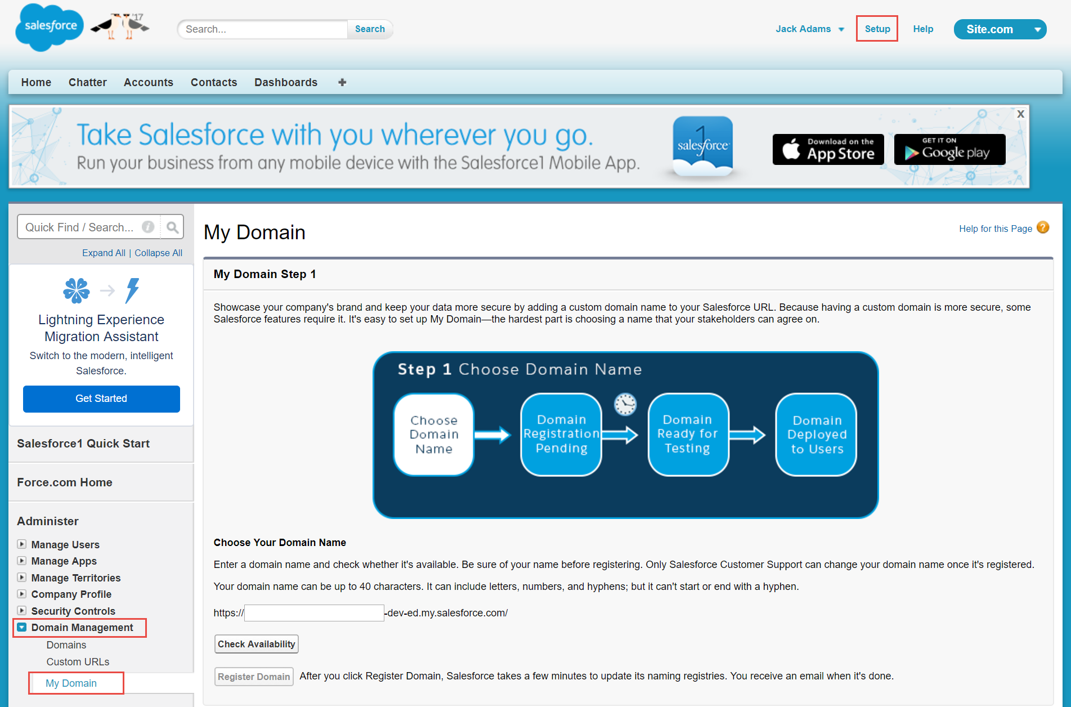The image size is (1071, 707).
Task: Click the Salesforce cloud logo
Action: [50, 27]
